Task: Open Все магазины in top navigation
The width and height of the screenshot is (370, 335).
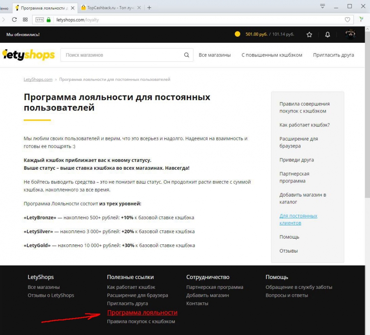Action: click(215, 55)
